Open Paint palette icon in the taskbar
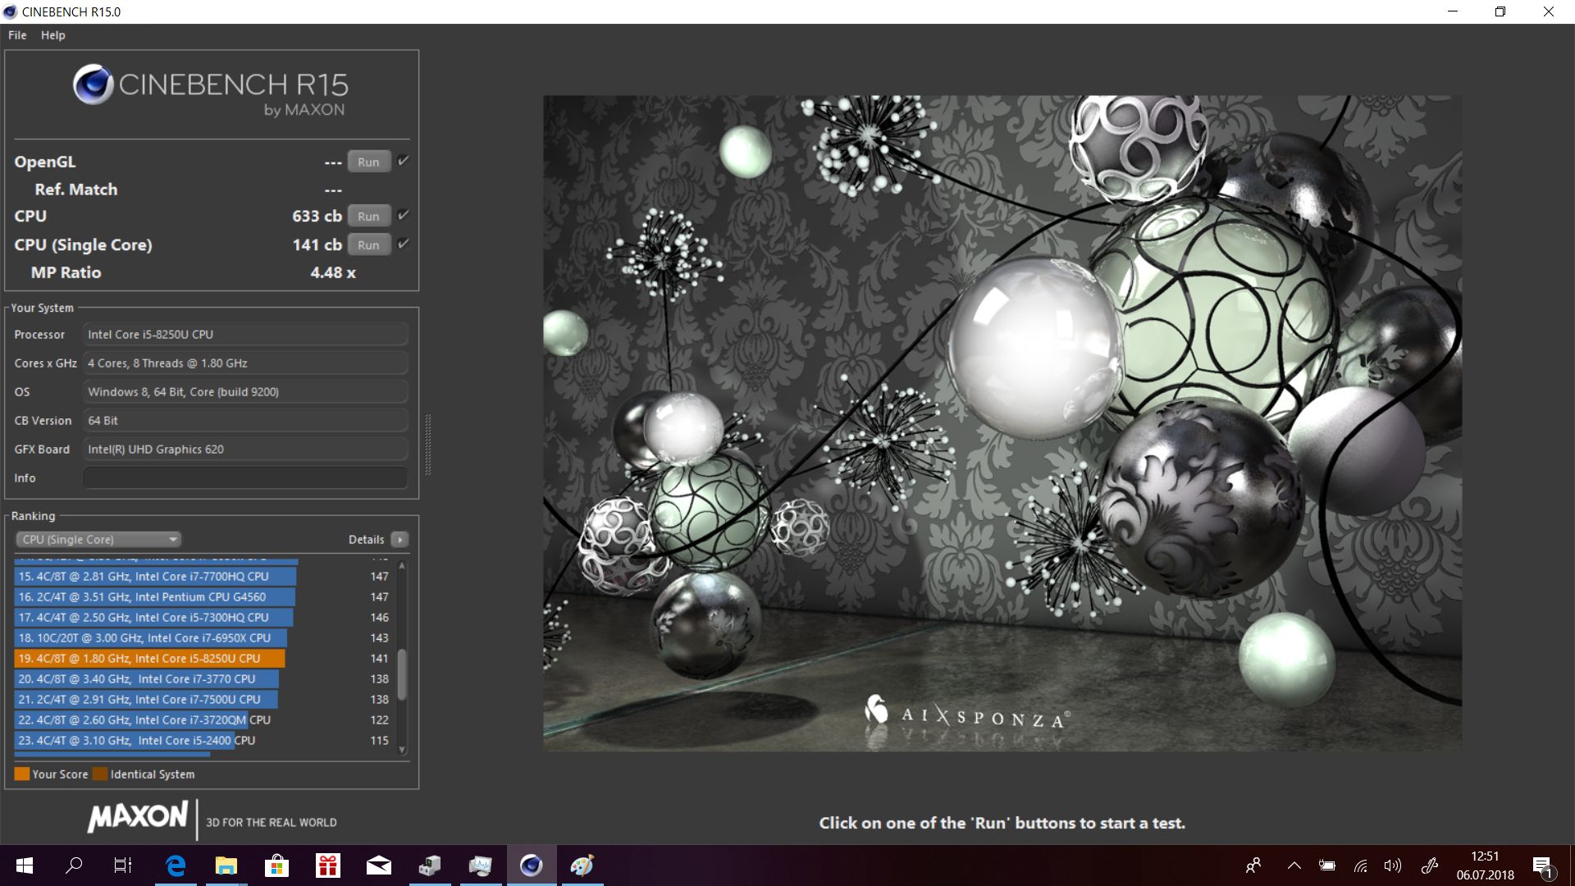Viewport: 1575px width, 886px height. pos(582,865)
